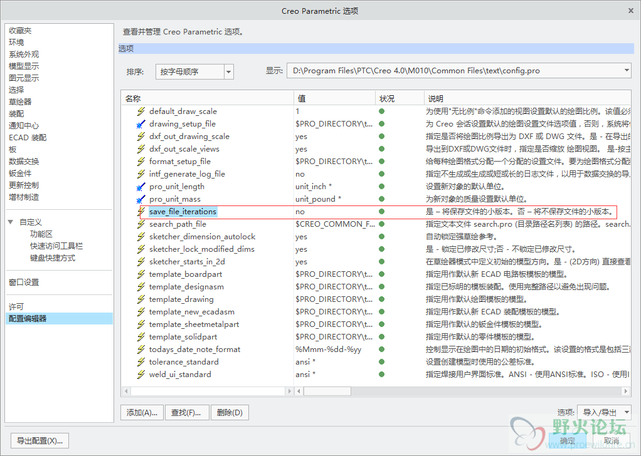This screenshot has height=456, width=641.
Task: Close the Creo Parametric 选项 dialog
Action: tap(631, 11)
